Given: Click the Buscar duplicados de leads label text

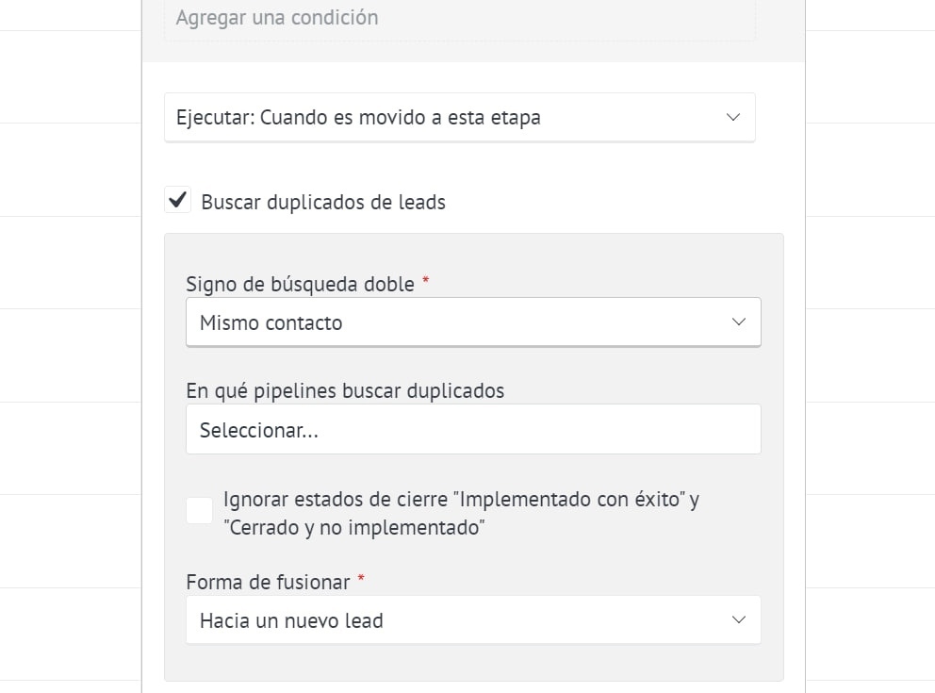Looking at the screenshot, I should 323,202.
